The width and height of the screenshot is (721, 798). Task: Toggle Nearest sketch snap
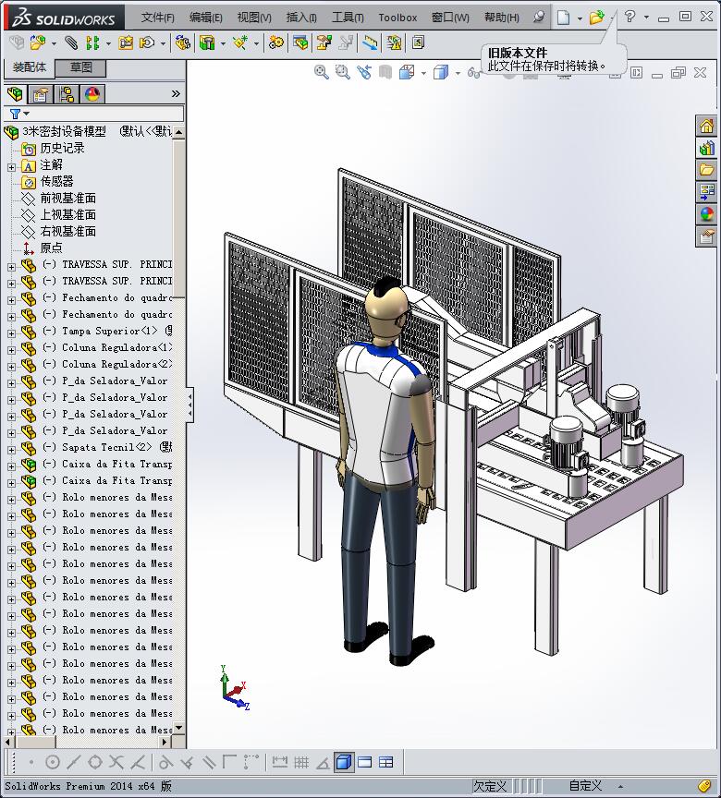(x=138, y=762)
